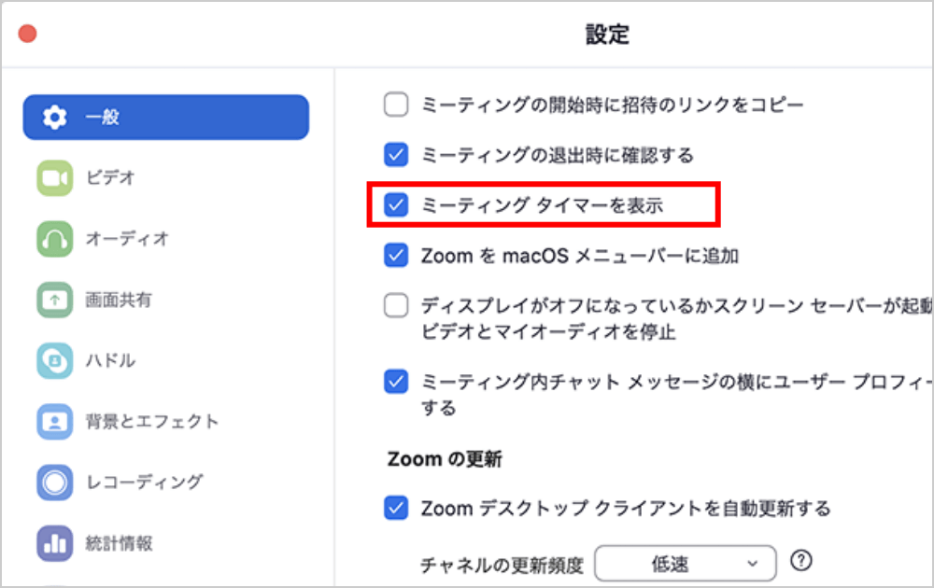
Task: Click the Screen Share icon
Action: click(55, 301)
